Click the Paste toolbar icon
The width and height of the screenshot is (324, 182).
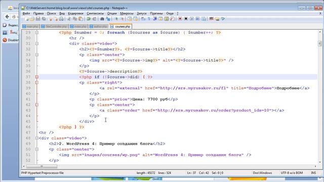[80, 19]
